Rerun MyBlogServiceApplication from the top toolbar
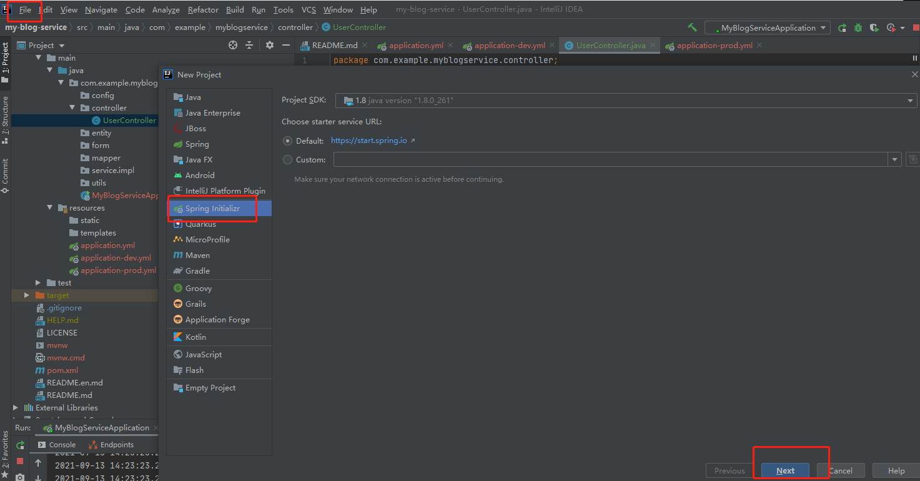Image resolution: width=920 pixels, height=481 pixels. point(843,27)
